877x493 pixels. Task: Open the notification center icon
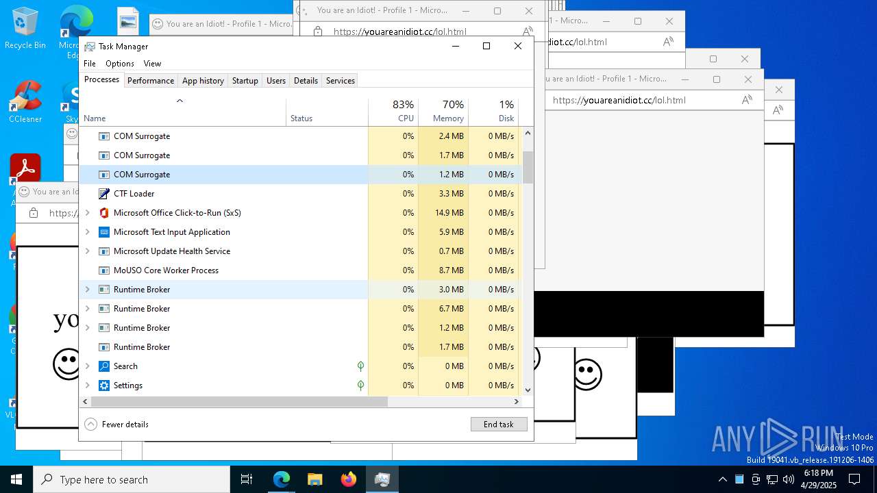(x=855, y=479)
